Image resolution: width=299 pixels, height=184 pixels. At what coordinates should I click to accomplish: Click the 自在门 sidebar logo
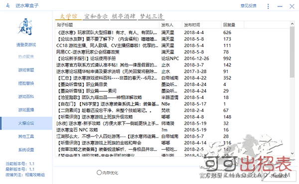pyautogui.click(x=25, y=27)
